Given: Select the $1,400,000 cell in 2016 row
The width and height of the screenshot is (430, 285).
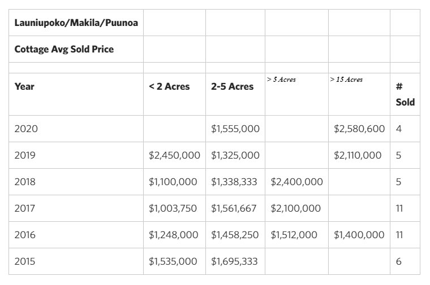Looking at the screenshot, I should (359, 235).
